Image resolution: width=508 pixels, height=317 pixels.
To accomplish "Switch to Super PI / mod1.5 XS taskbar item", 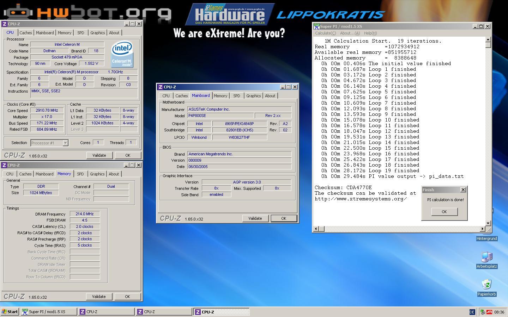I will (48, 312).
